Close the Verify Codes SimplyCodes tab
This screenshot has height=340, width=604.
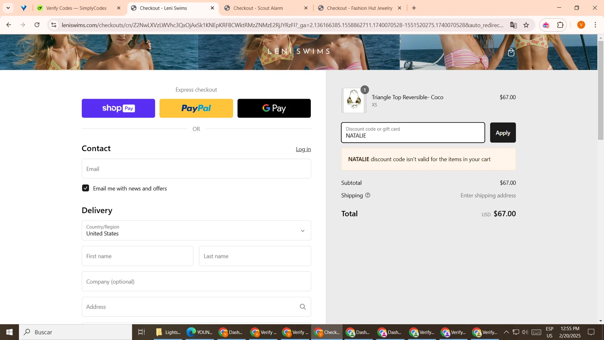click(119, 8)
